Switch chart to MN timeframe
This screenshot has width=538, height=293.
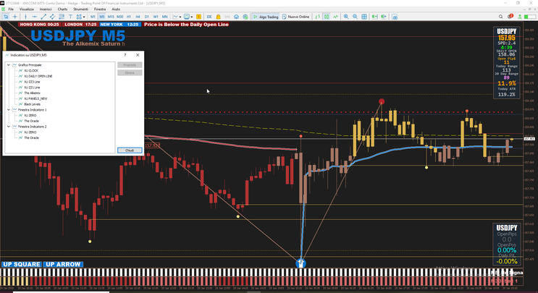pos(164,17)
